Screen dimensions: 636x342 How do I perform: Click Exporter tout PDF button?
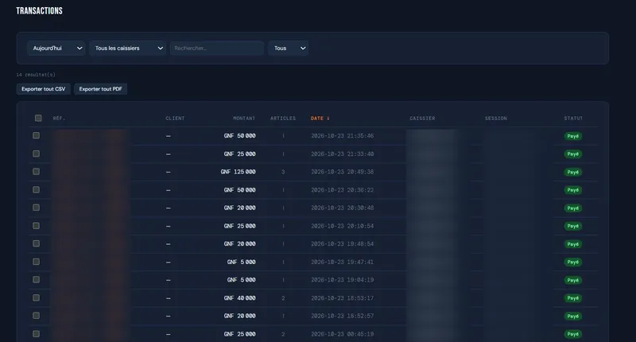(101, 89)
